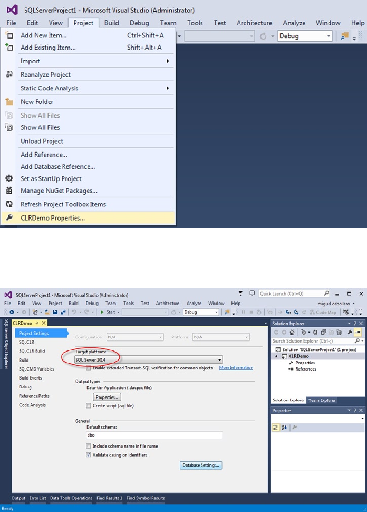Pin the Solution Explorer panel
Screen dimensions: 367x512
click(x=355, y=323)
